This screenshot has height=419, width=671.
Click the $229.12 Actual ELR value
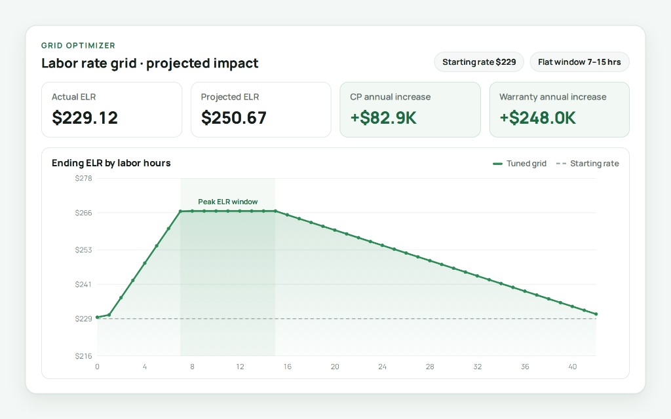(85, 118)
